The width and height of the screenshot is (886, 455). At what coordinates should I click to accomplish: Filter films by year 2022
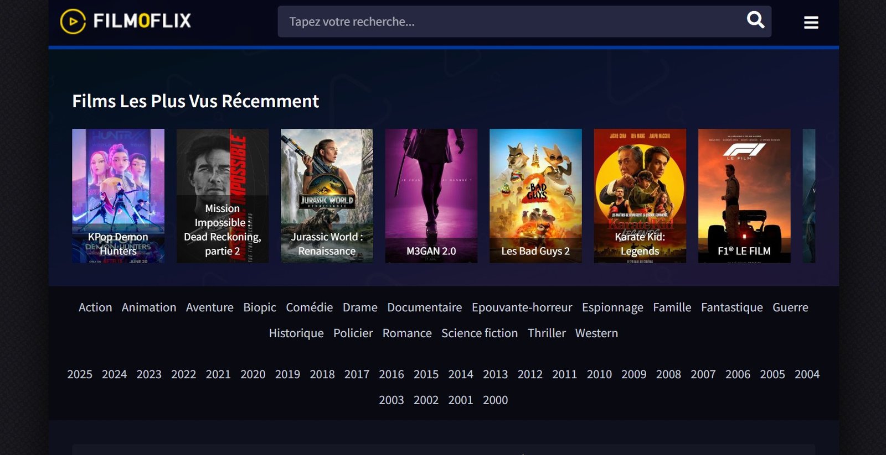click(x=184, y=374)
